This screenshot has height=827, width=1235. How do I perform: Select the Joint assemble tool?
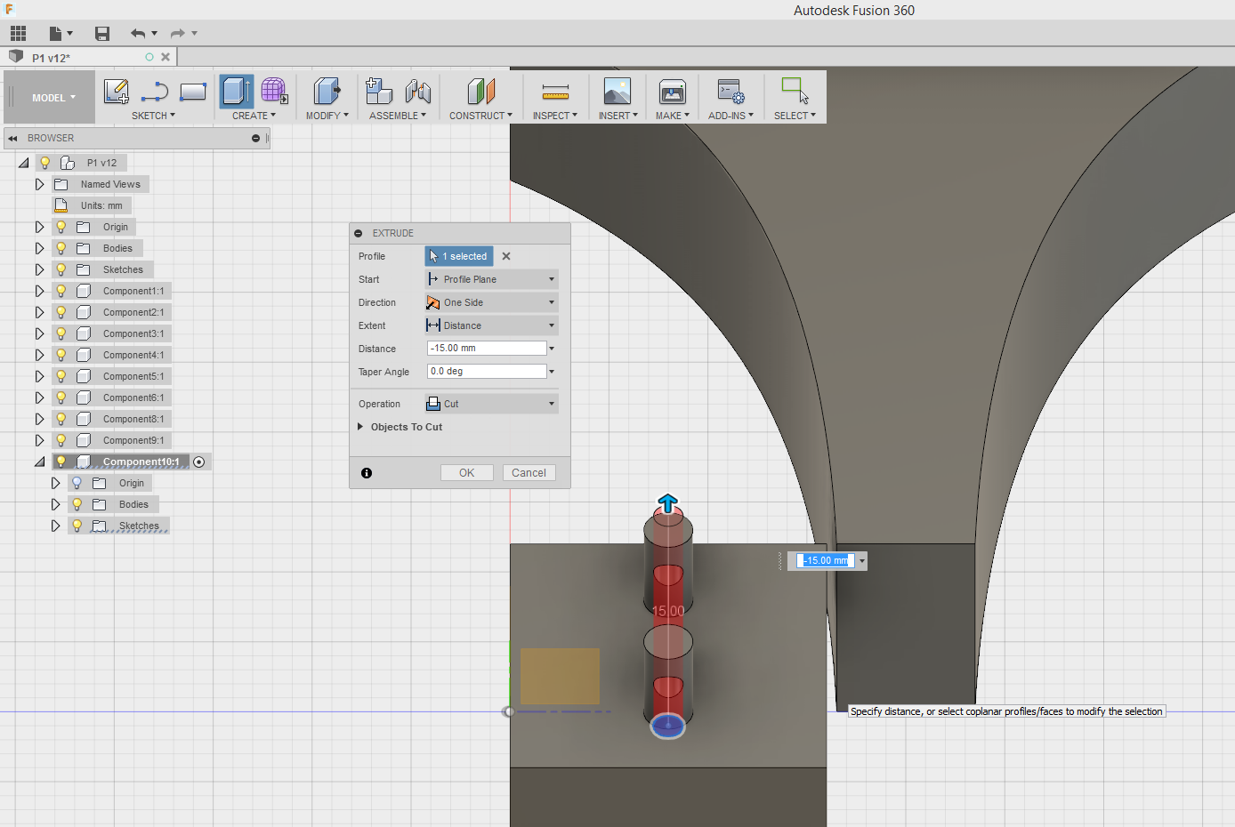click(x=417, y=91)
